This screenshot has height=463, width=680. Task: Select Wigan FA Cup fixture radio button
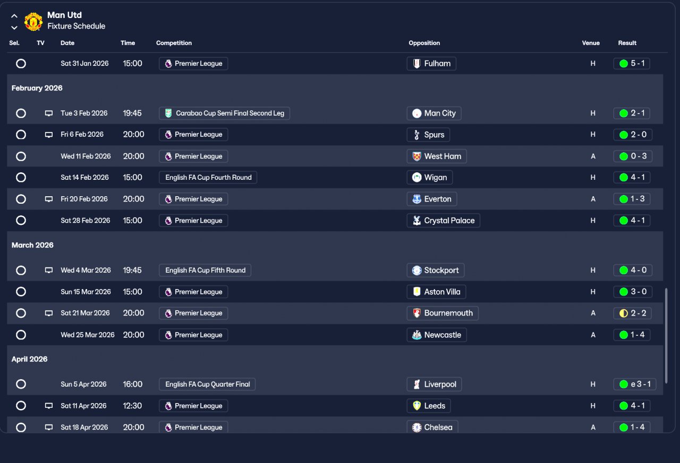[21, 178]
